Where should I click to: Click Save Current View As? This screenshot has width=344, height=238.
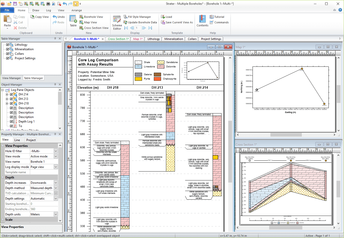[x=177, y=22]
